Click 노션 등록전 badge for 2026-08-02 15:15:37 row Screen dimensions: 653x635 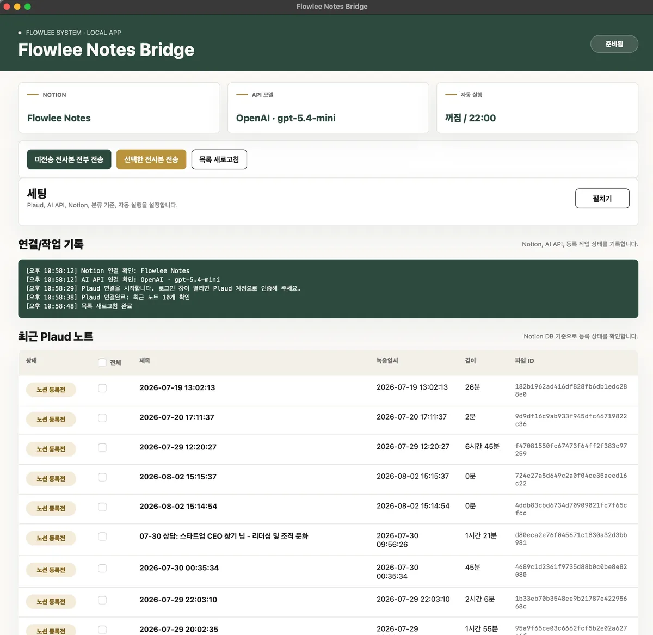click(x=51, y=479)
